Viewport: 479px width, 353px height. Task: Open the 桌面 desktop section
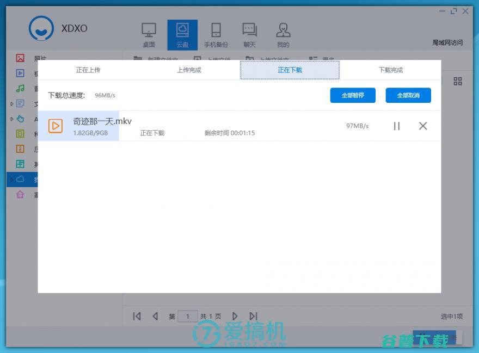pyautogui.click(x=149, y=35)
